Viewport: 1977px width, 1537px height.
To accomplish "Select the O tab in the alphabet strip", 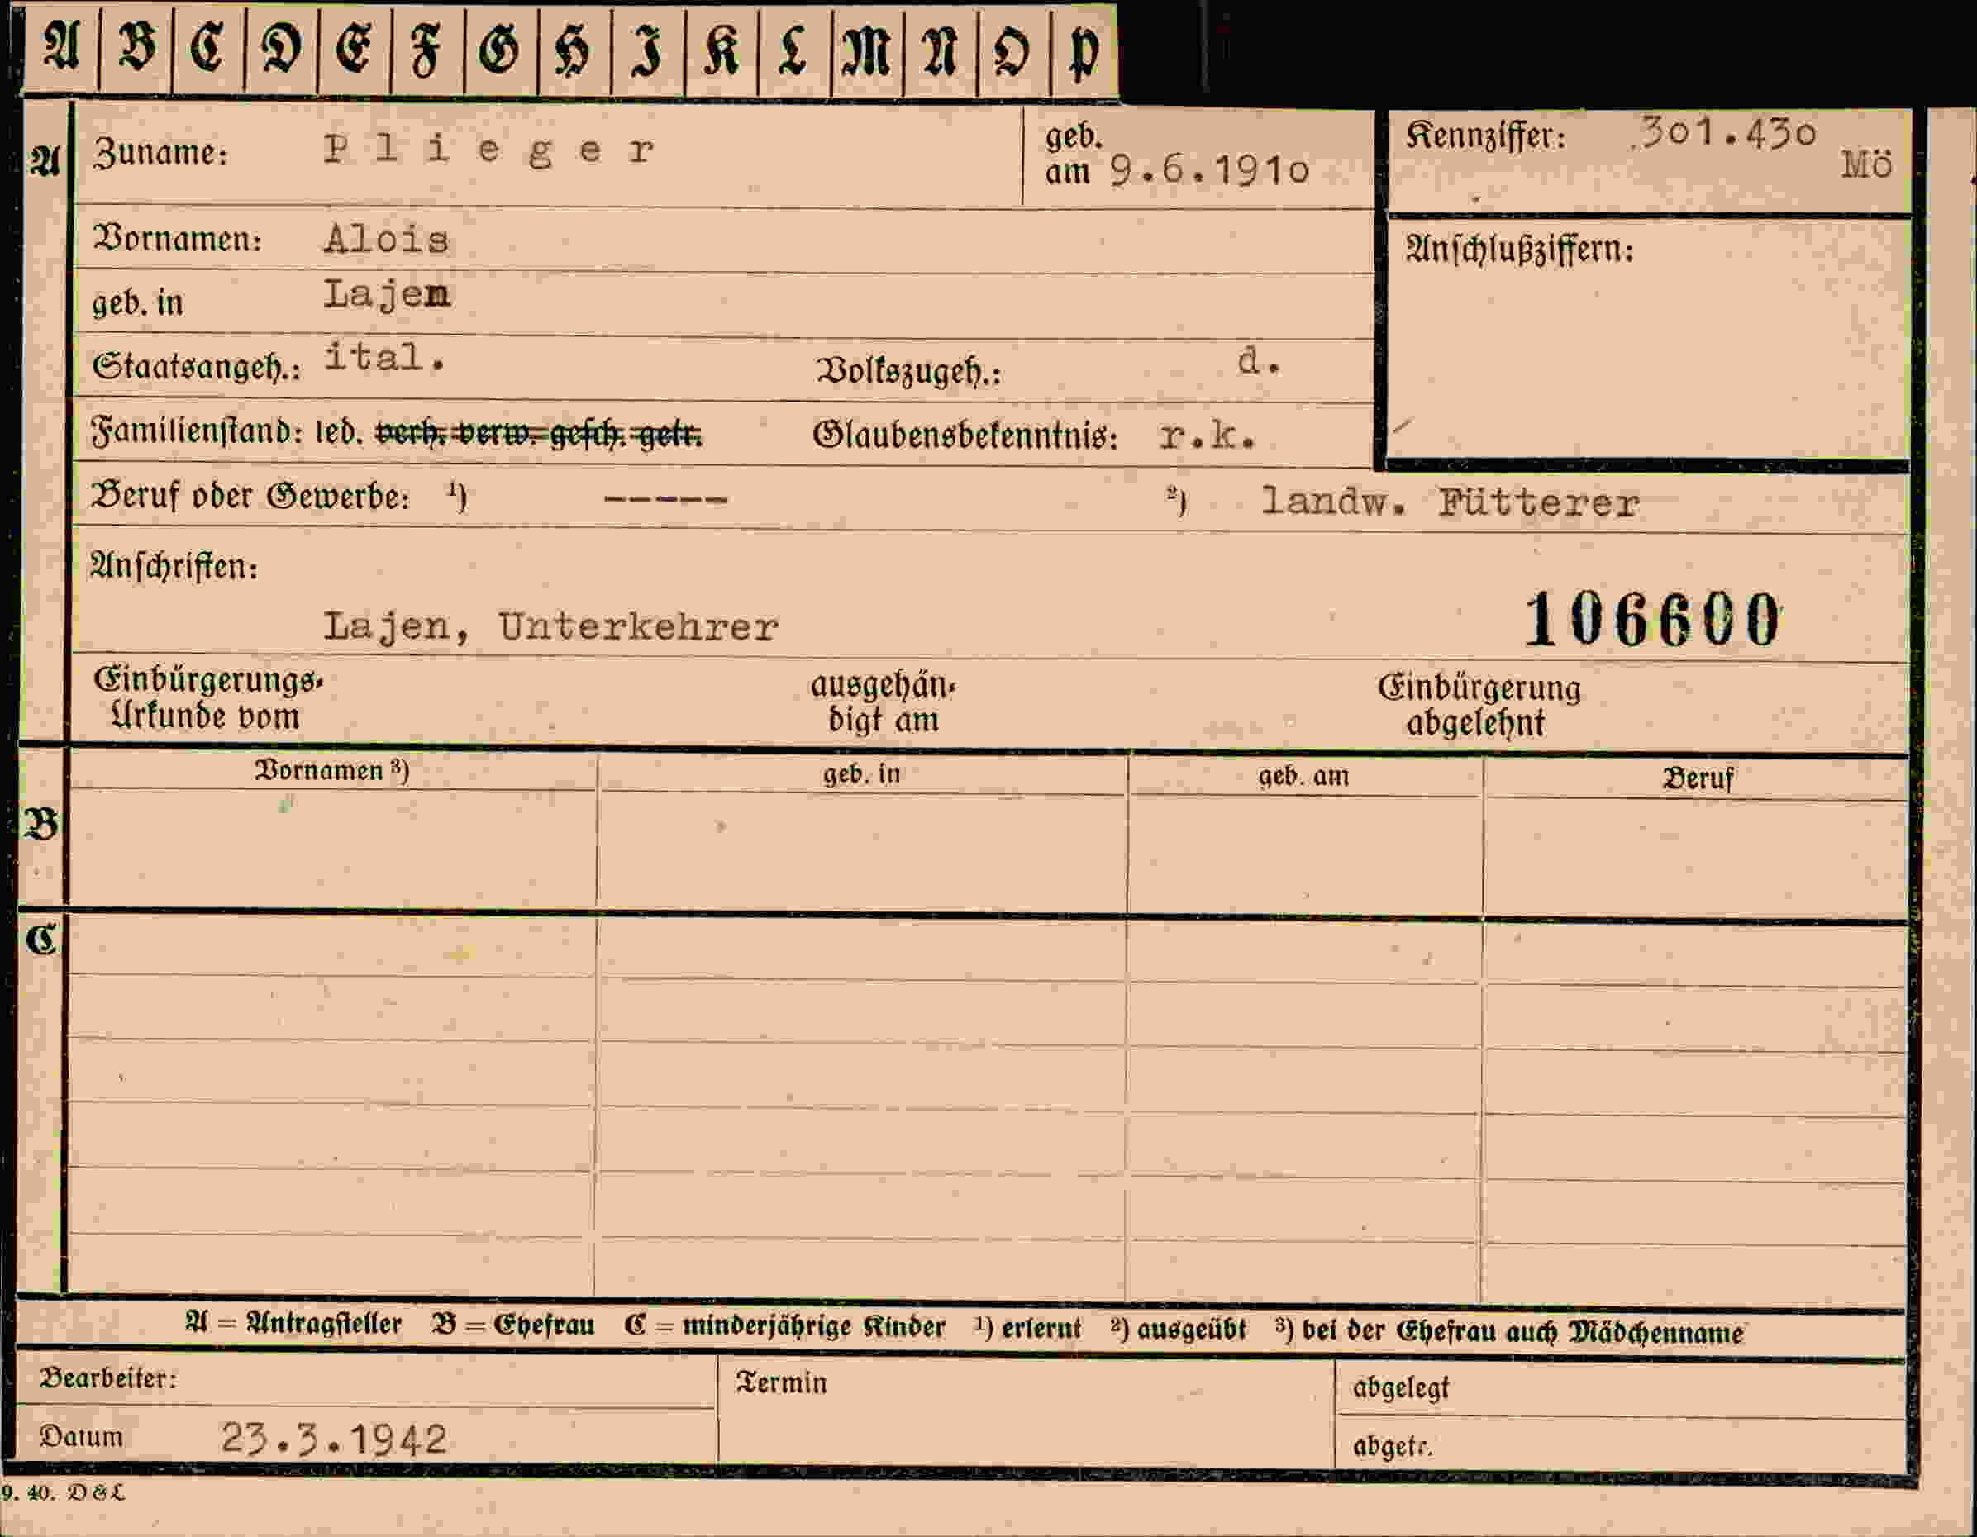I will tap(1014, 49).
